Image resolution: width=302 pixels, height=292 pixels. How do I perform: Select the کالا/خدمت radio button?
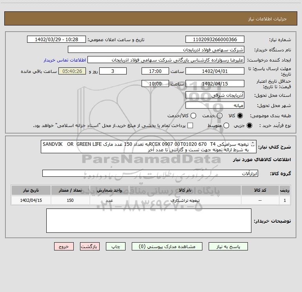(193, 116)
